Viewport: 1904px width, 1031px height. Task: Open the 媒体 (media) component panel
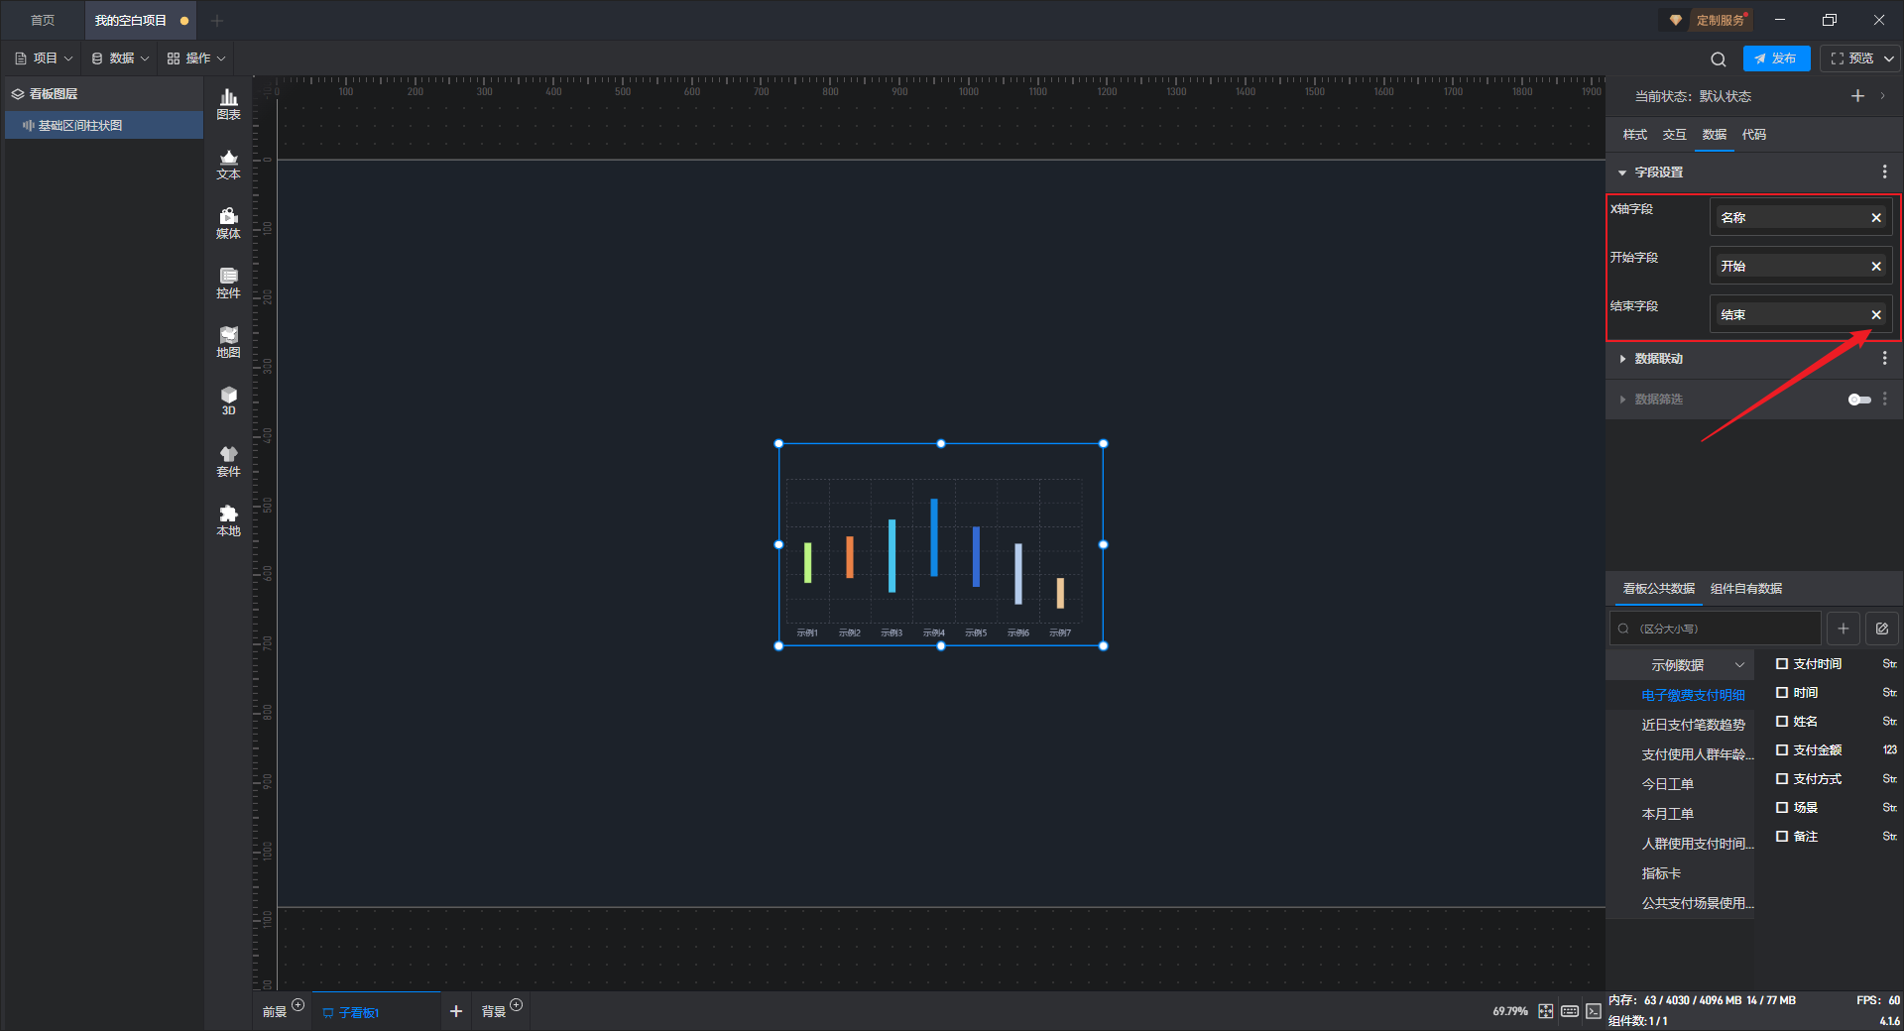[x=228, y=223]
